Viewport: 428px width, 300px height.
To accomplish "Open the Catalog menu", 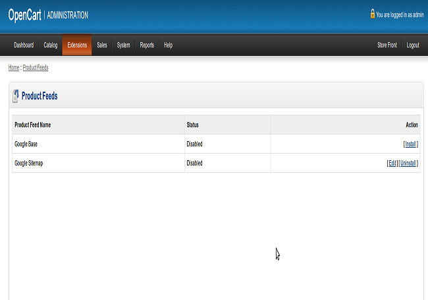I will [x=51, y=45].
